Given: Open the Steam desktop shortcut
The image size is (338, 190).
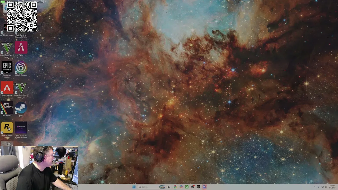Looking at the screenshot, I should (21, 108).
